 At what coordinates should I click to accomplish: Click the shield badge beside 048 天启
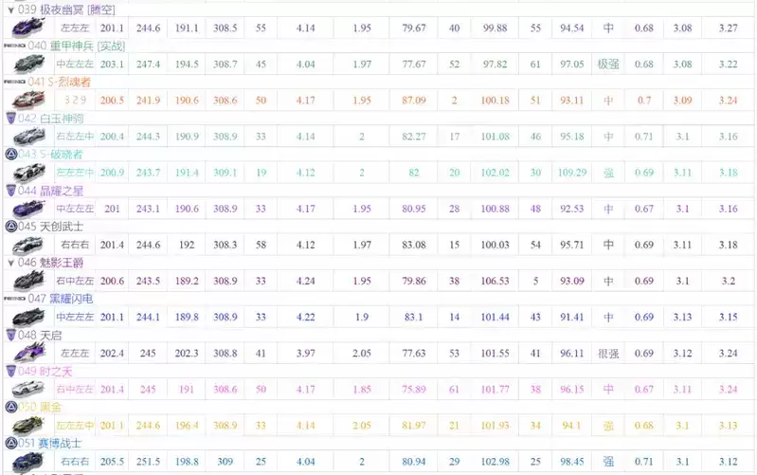tap(9, 335)
